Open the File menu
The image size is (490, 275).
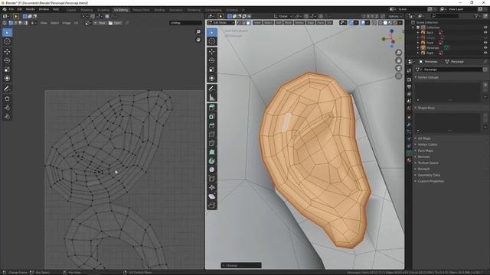[x=11, y=9]
